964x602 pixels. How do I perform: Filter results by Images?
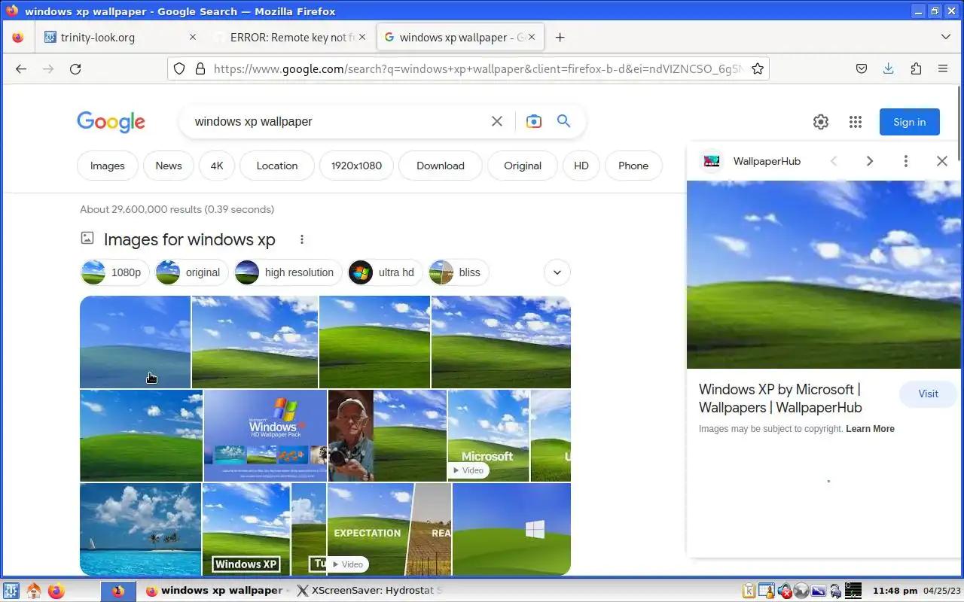(108, 166)
